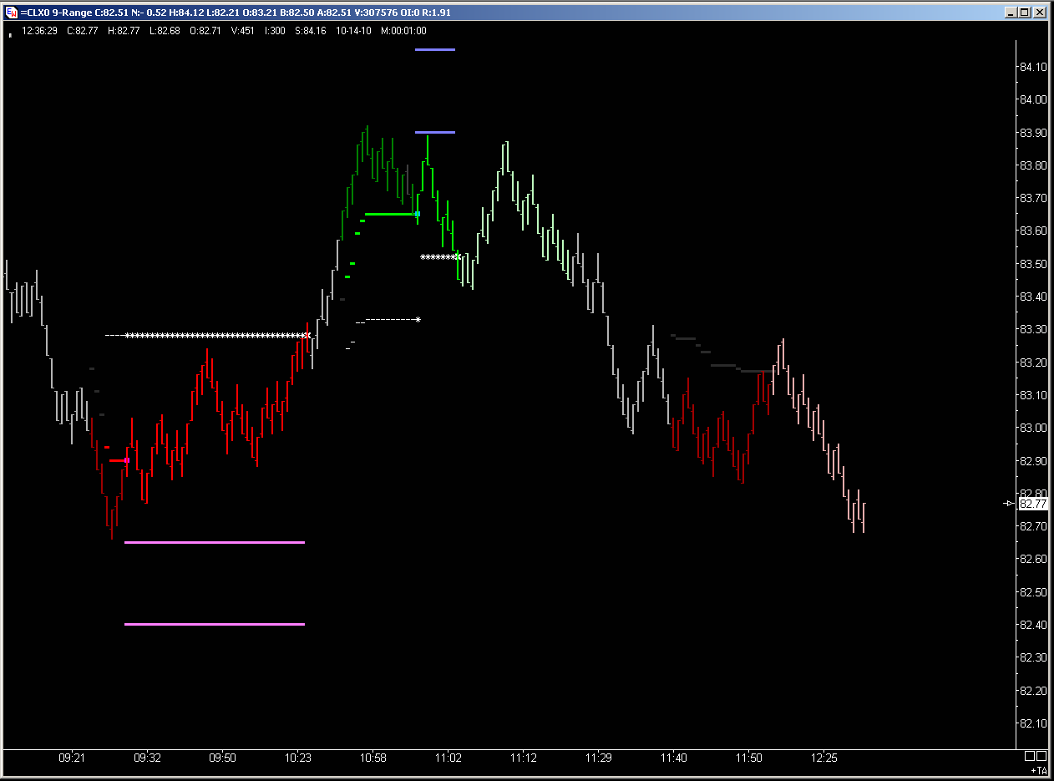Select the red horizontal line near 82.90
Viewport: 1054px width, 781px height.
[119, 460]
